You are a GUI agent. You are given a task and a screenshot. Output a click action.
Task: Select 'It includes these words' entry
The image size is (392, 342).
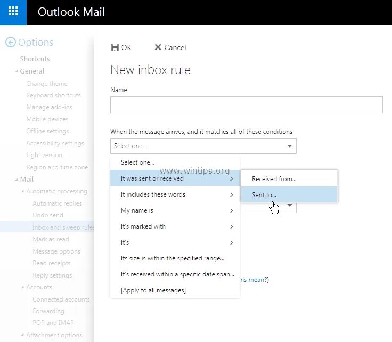[x=175, y=194]
